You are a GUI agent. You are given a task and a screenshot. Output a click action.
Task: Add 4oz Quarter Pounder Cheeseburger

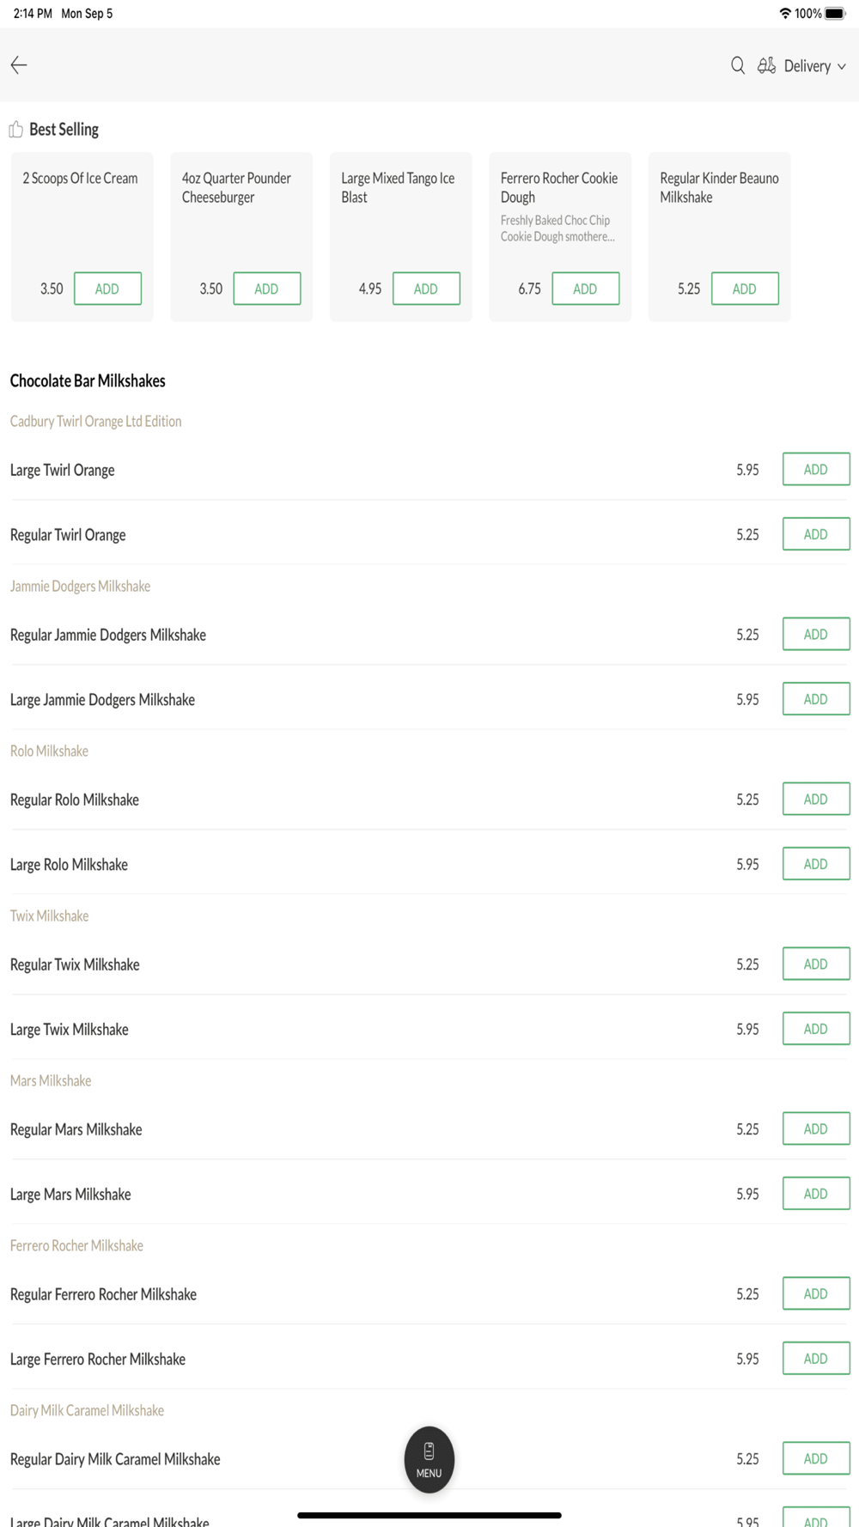[266, 289]
